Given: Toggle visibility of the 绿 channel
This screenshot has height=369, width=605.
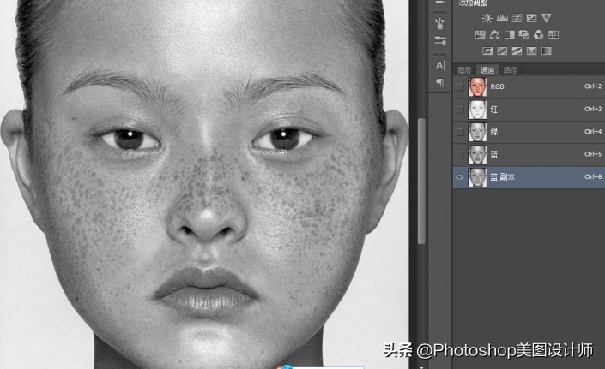Looking at the screenshot, I should 459,132.
